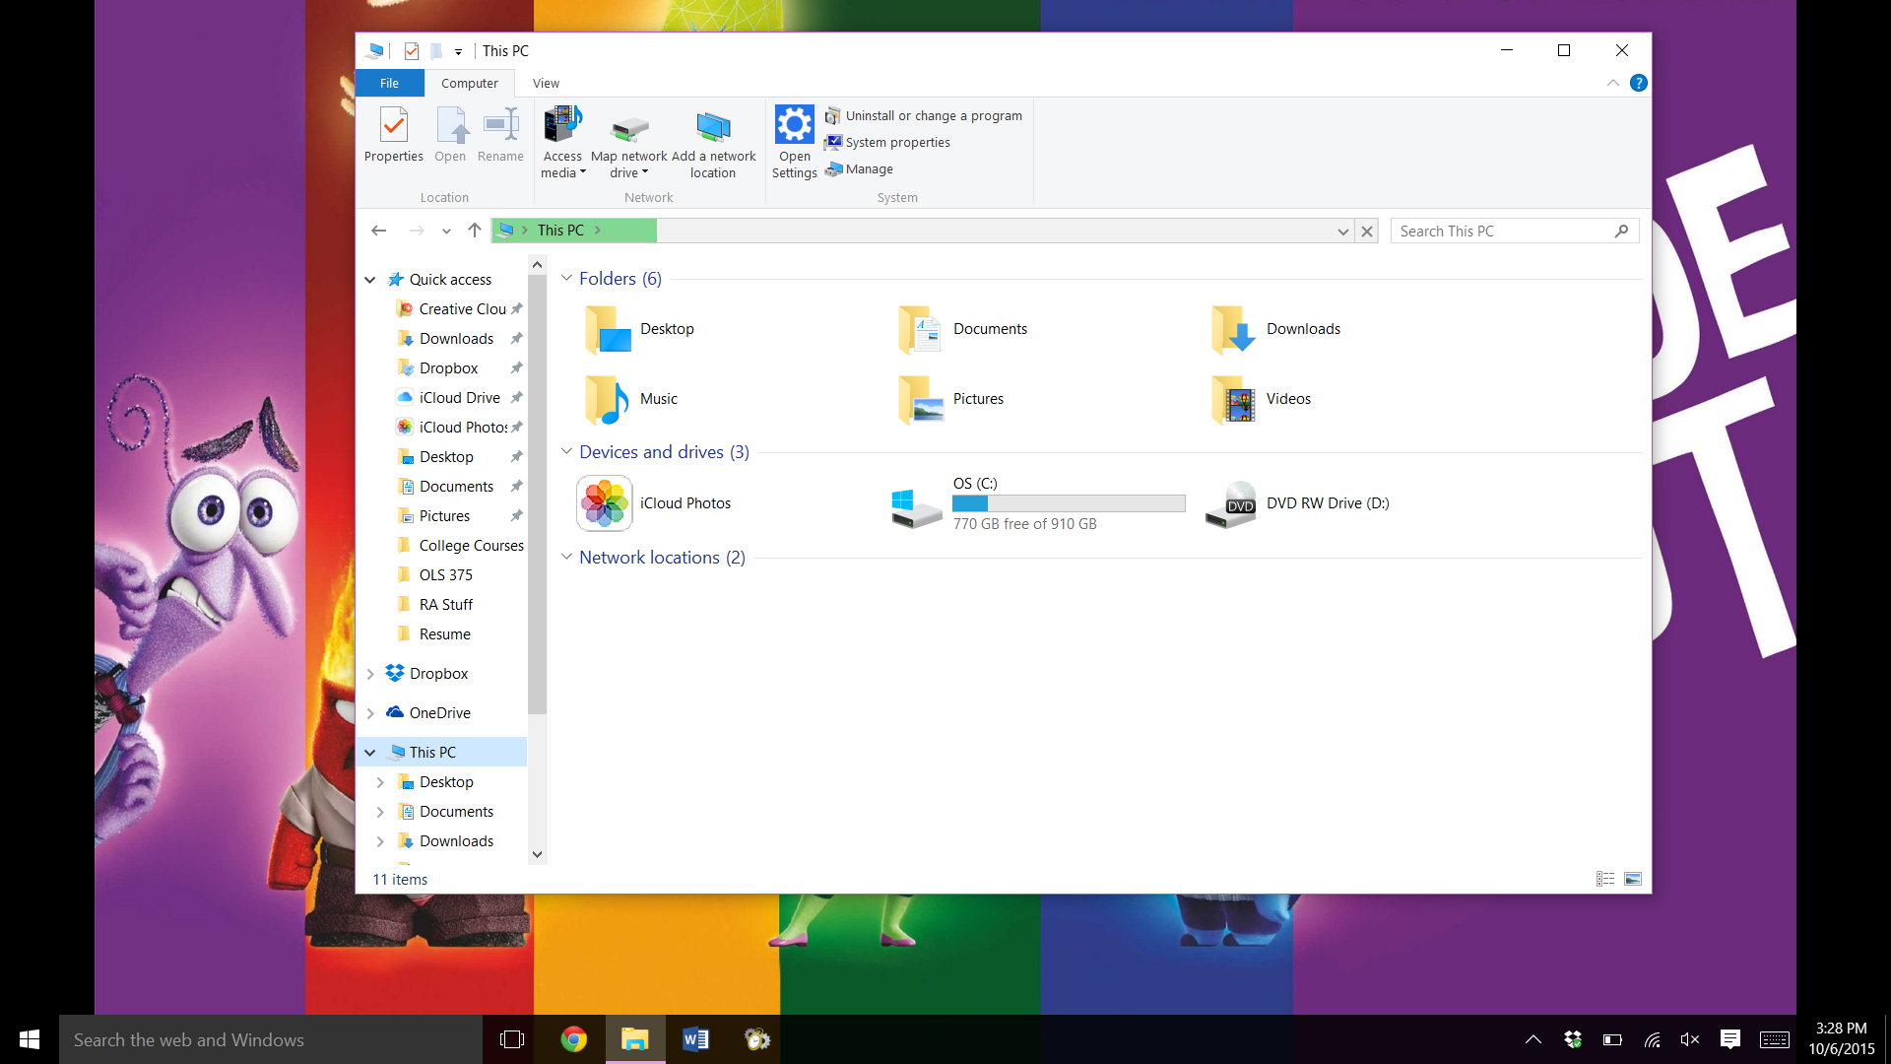
Task: Click Properties icon in title bar
Action: (412, 51)
